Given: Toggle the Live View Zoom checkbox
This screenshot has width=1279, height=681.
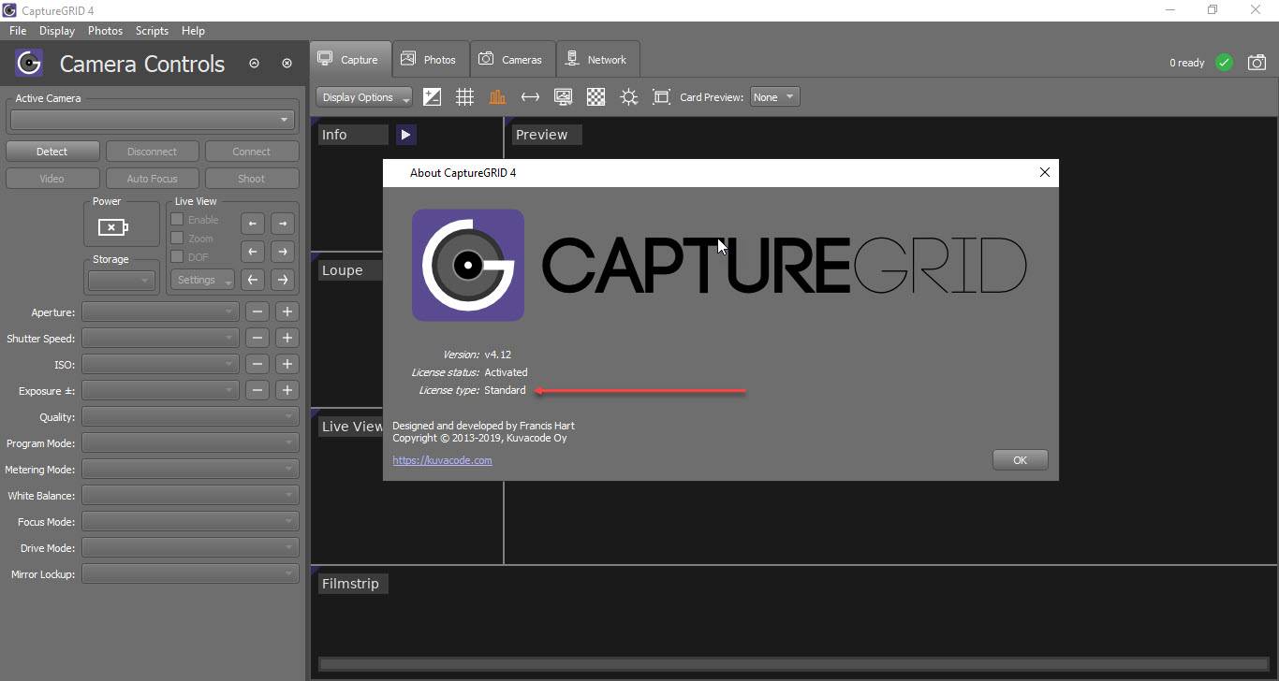Looking at the screenshot, I should tap(177, 238).
